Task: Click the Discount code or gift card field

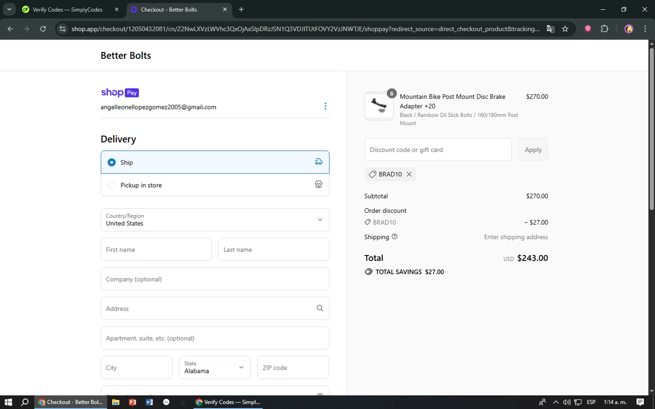Action: tap(438, 150)
